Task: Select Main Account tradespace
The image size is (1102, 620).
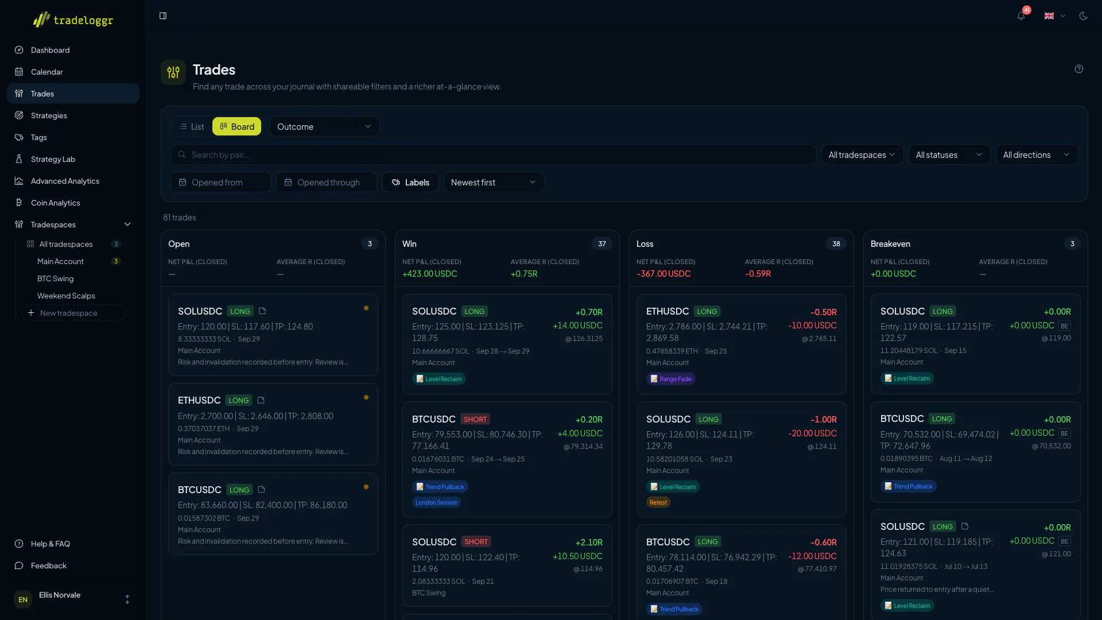Action: [x=73, y=261]
